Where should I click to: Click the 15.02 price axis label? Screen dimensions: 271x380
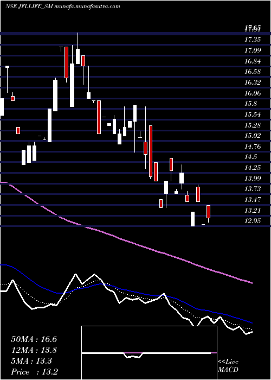tap(253, 136)
